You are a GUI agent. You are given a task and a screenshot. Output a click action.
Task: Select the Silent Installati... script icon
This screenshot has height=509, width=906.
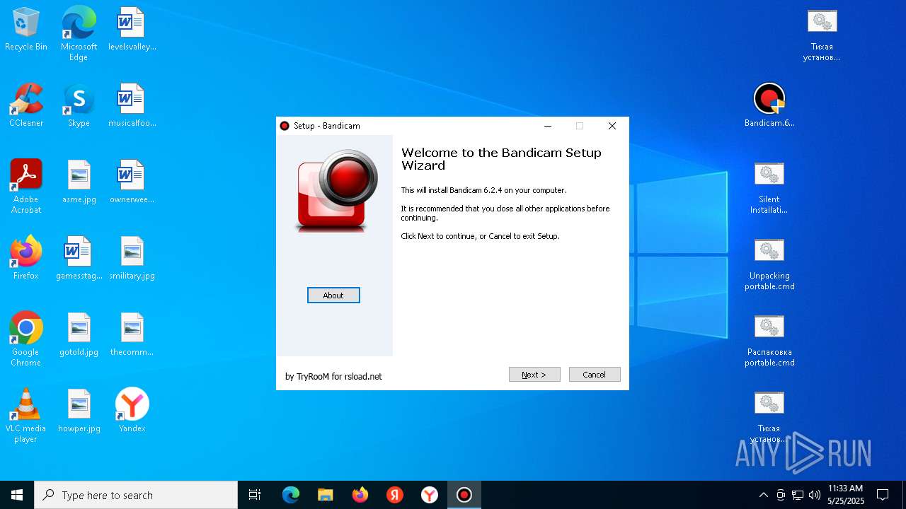click(x=769, y=187)
